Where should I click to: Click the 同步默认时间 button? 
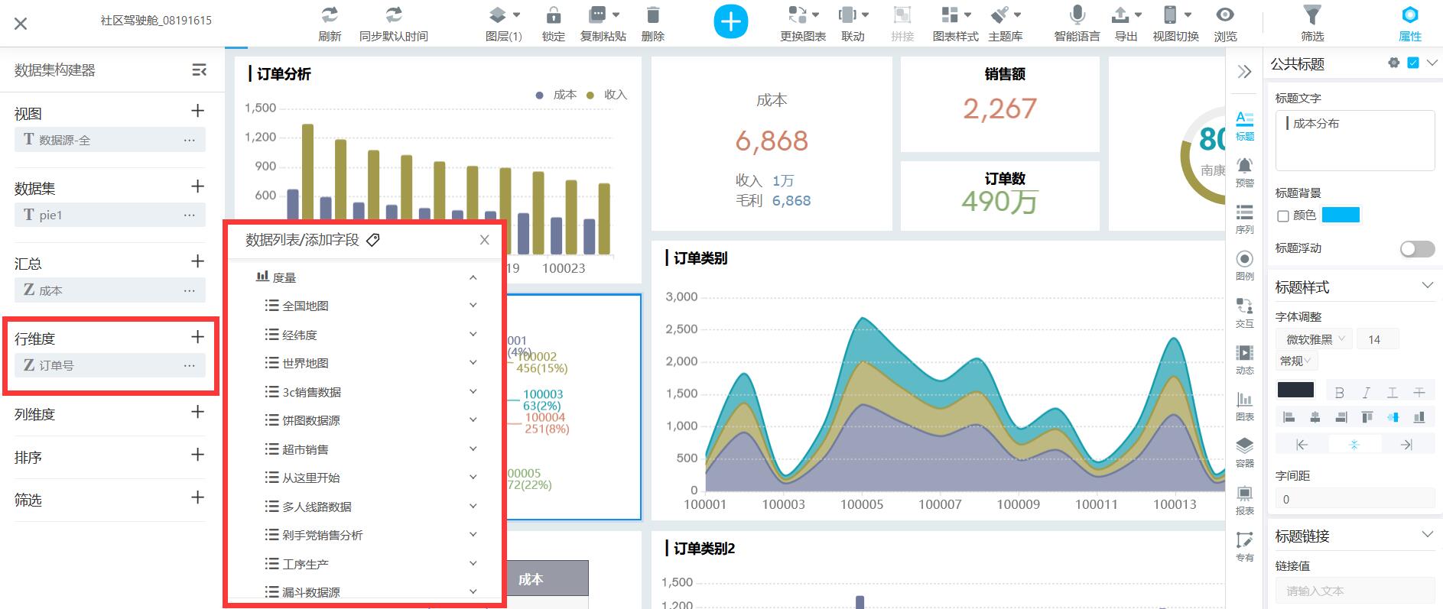(393, 23)
